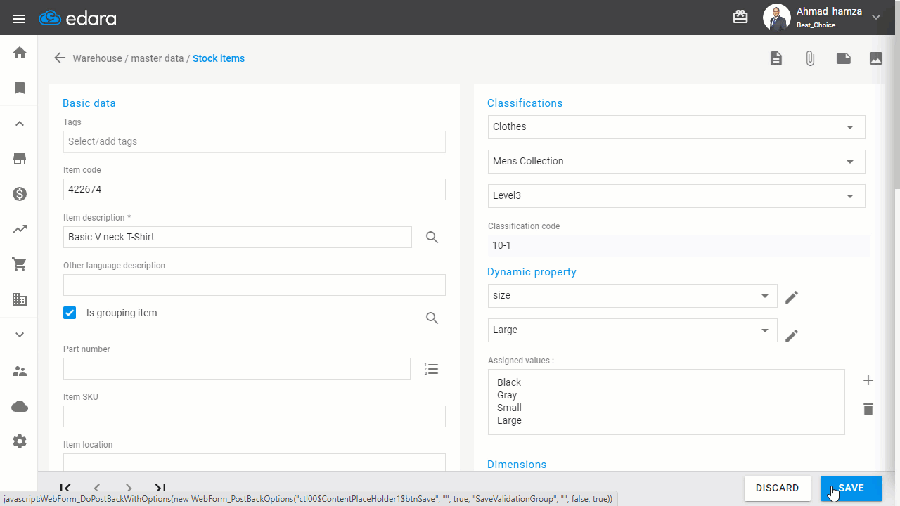Collapse sidebar section with up chevron
This screenshot has height=506, width=900.
click(x=20, y=124)
